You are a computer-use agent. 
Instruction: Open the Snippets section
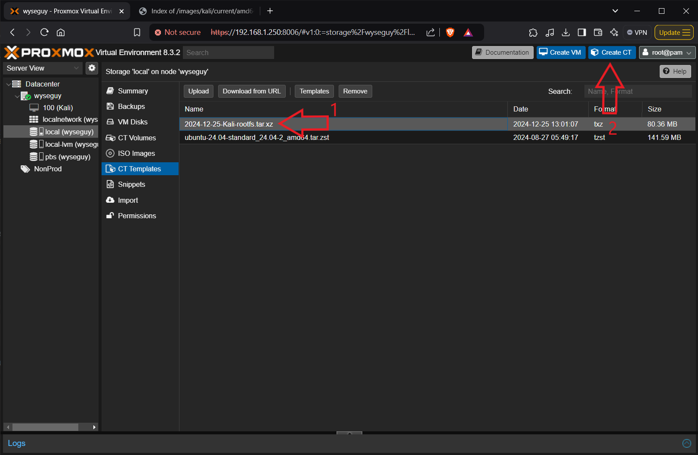click(x=140, y=184)
